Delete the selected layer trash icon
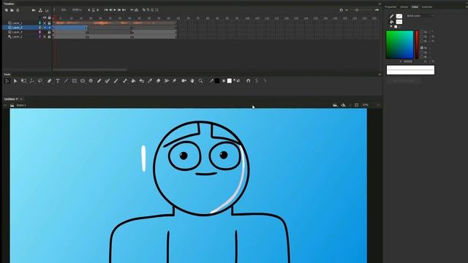The width and height of the screenshot is (468, 263). pyautogui.click(x=18, y=10)
